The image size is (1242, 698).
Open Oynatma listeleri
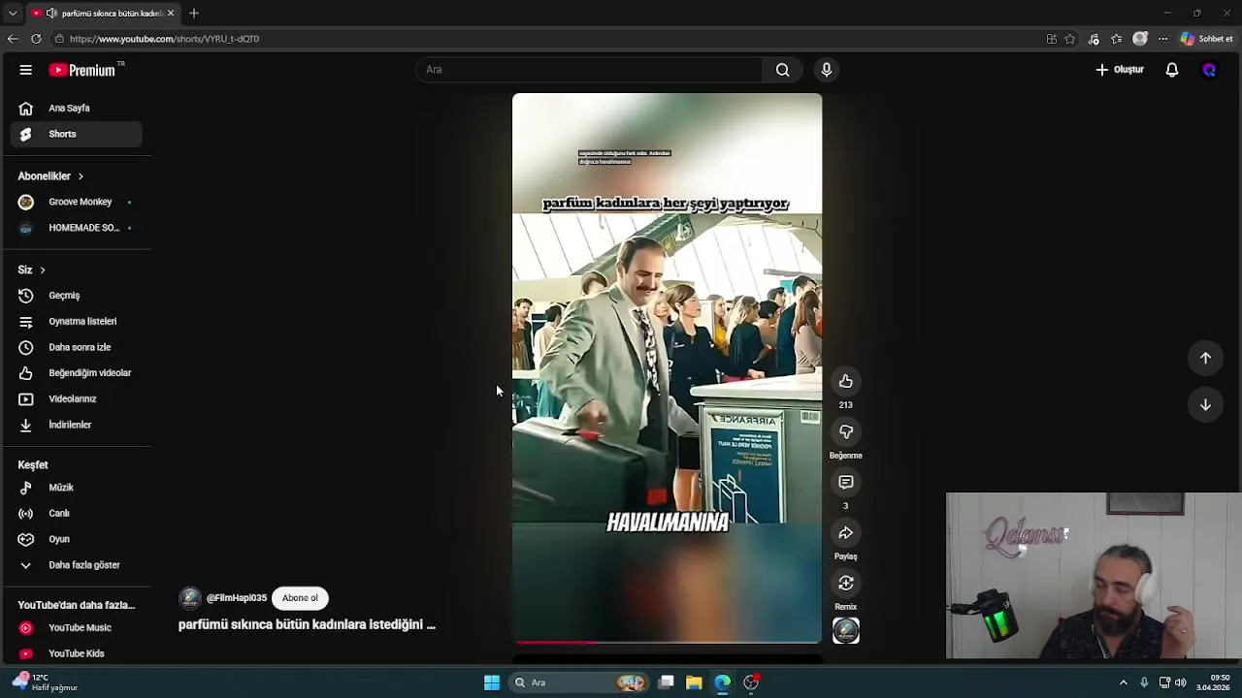point(77,321)
